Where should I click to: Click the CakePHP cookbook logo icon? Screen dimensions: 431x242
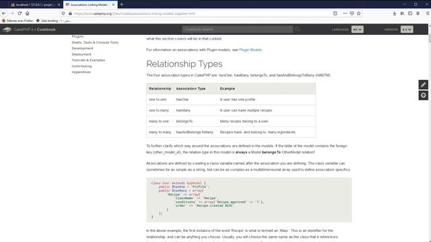7,30
